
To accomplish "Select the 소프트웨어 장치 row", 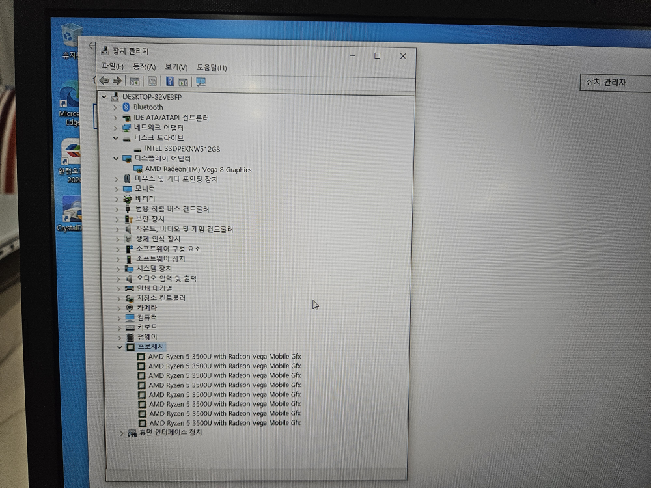I will 160,259.
